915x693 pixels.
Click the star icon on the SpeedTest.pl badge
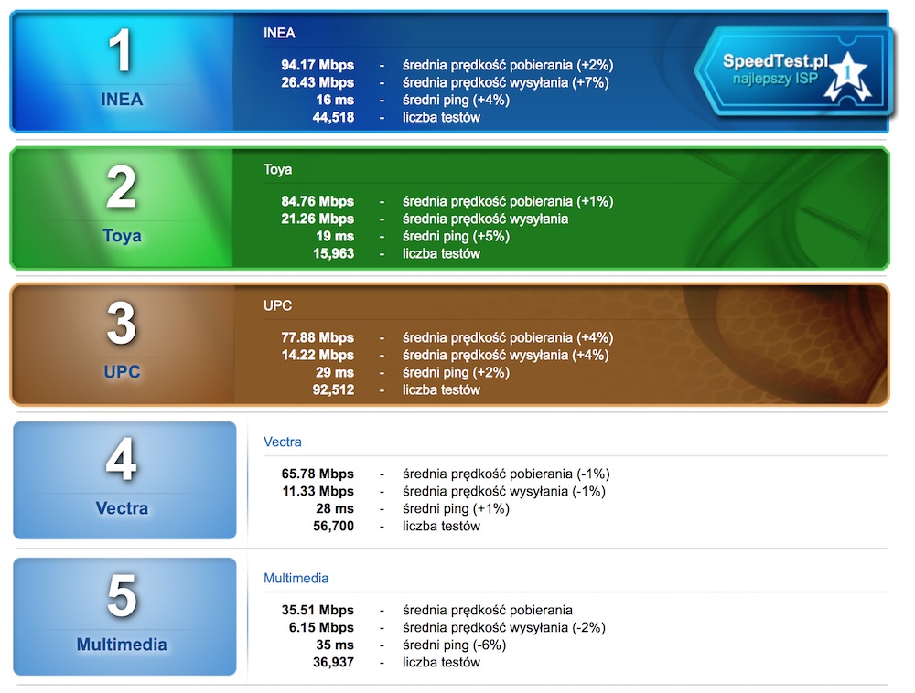847,77
